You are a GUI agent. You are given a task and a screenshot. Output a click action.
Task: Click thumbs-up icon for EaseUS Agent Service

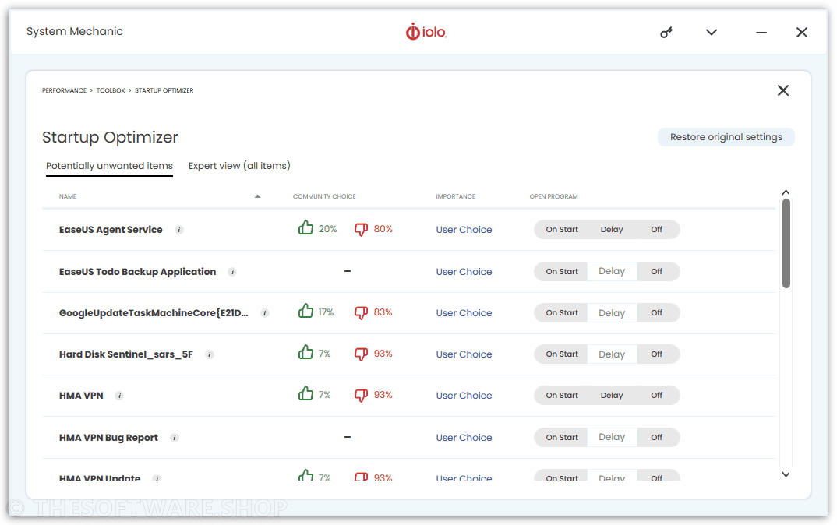tap(305, 227)
